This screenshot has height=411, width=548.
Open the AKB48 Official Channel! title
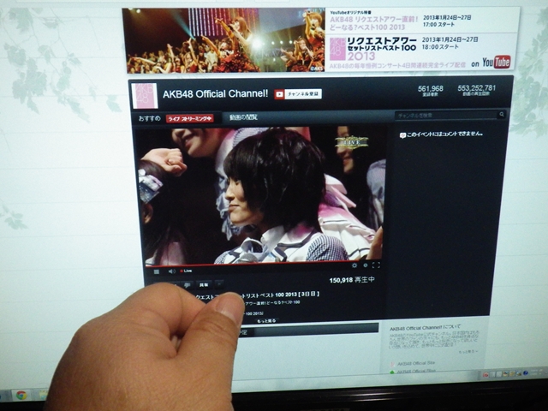(x=215, y=94)
